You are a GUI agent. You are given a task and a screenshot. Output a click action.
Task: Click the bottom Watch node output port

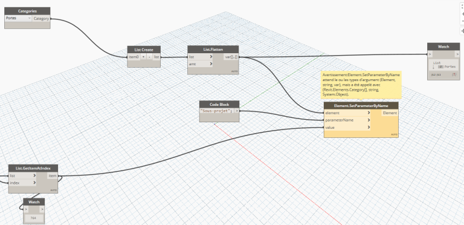coord(42,209)
